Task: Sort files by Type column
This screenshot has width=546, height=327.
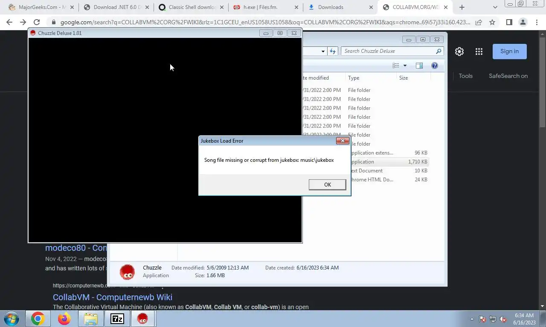Action: [371, 78]
